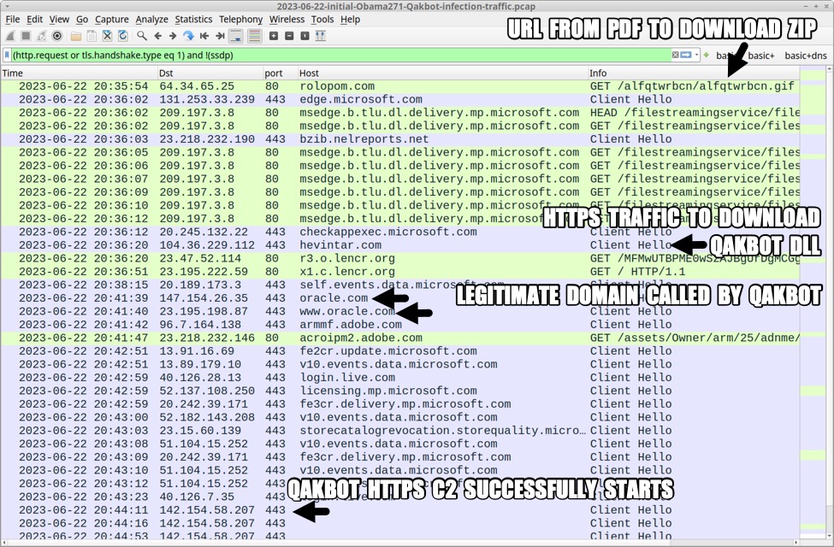The height and width of the screenshot is (547, 834).
Task: Sort by the port column header
Action: coord(281,73)
